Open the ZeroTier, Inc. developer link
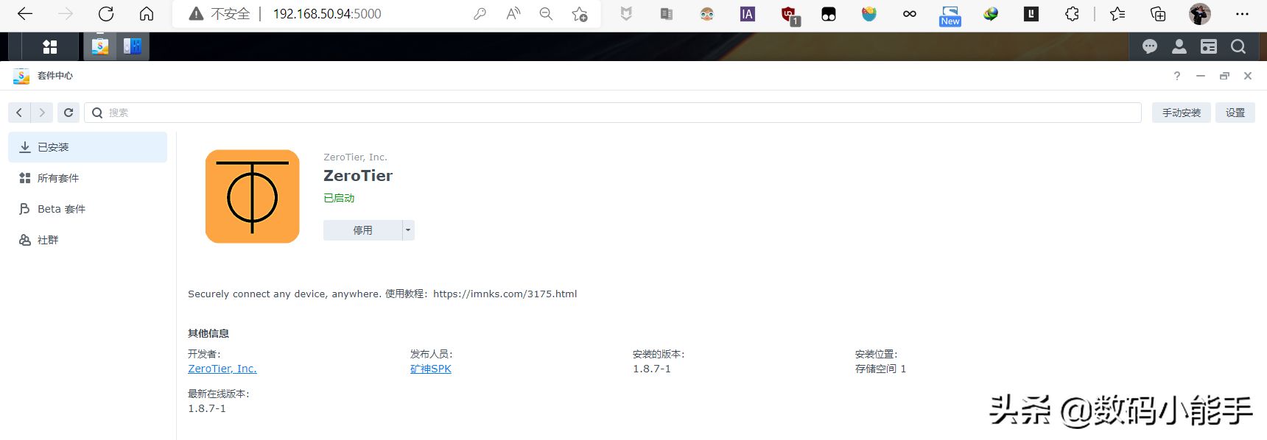 222,369
